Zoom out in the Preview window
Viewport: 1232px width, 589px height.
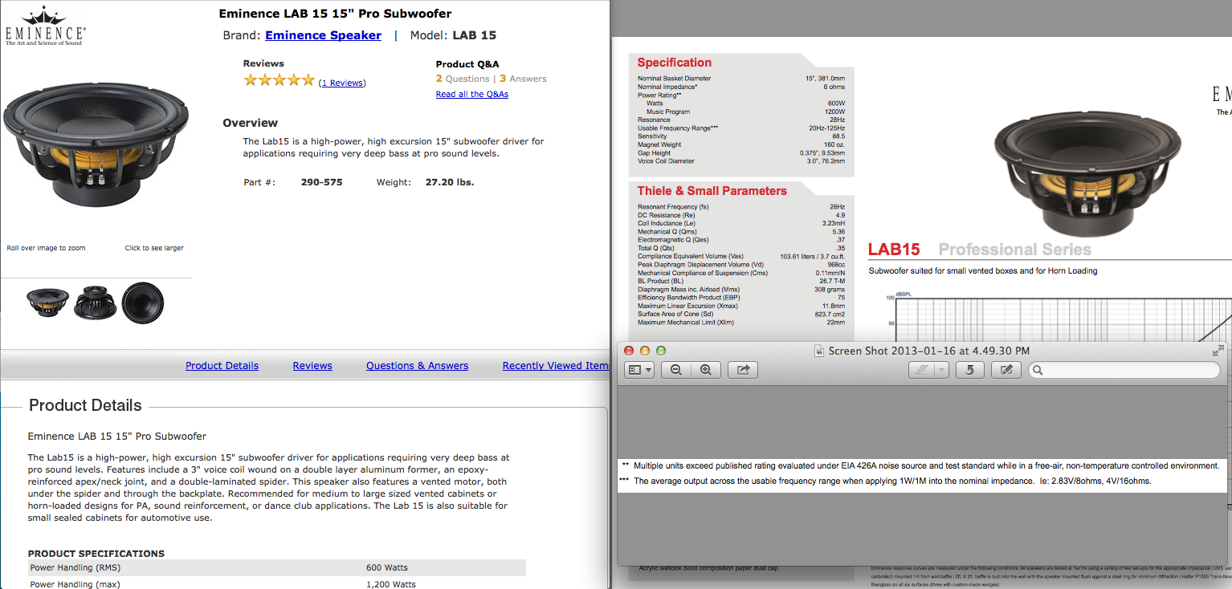(676, 370)
